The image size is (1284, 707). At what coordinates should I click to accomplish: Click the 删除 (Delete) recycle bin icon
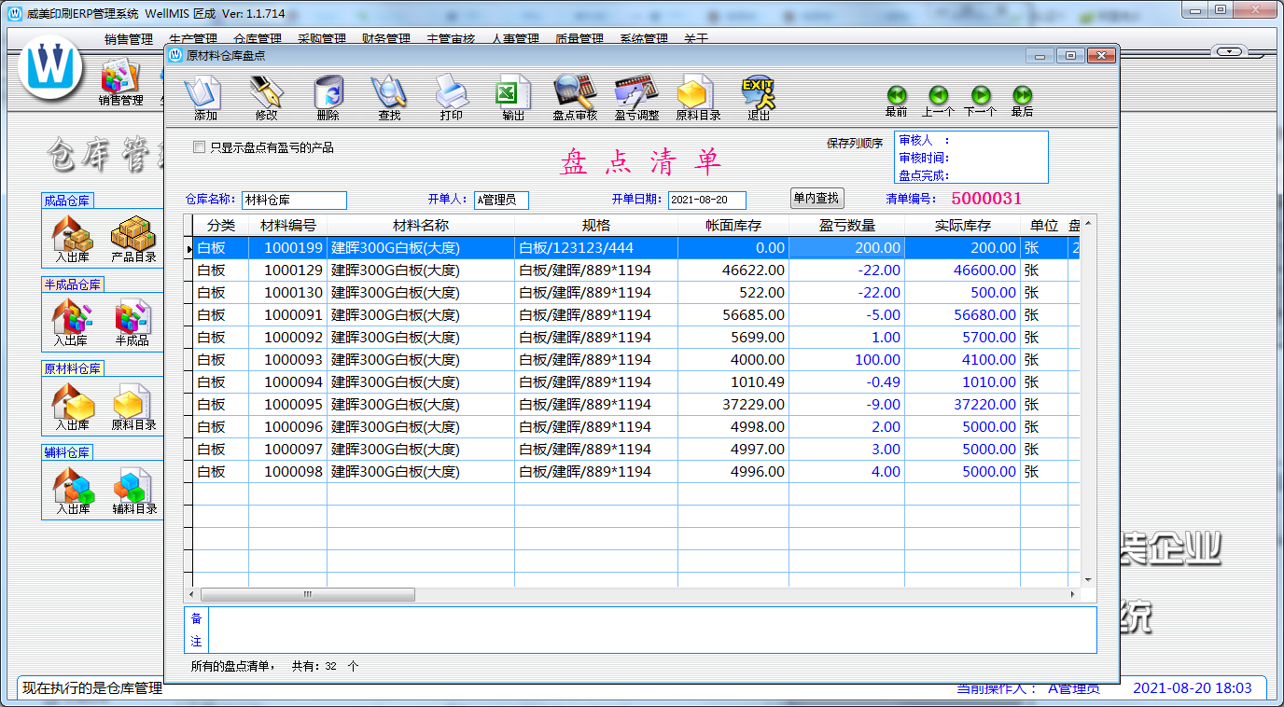pyautogui.click(x=328, y=99)
